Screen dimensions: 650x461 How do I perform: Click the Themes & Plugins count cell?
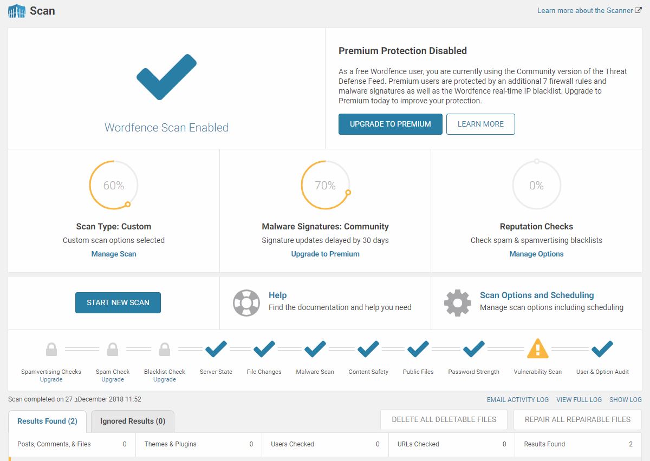tap(198, 444)
